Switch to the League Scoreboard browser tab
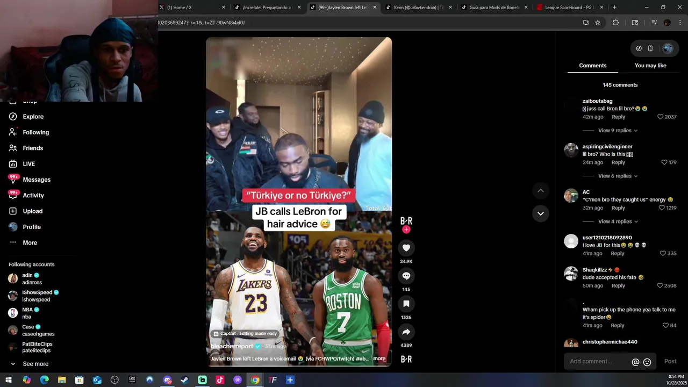Screen dimensions: 688x387 click(x=570, y=8)
